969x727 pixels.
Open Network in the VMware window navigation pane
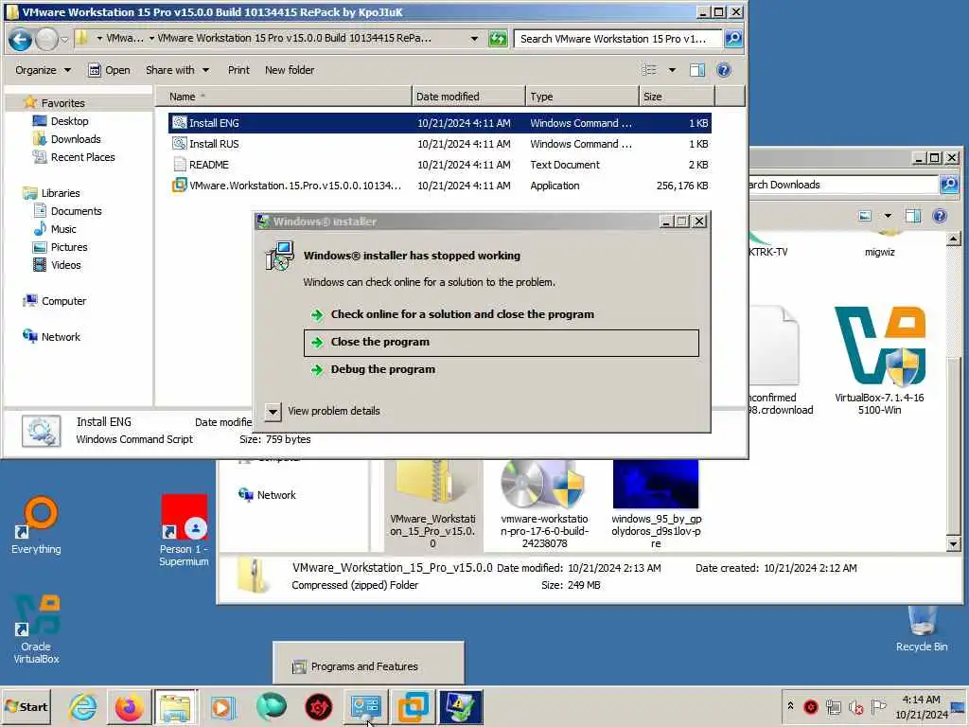coord(51,337)
